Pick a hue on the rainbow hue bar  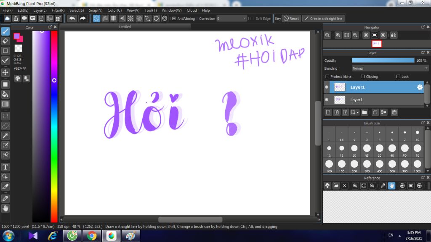54,126
